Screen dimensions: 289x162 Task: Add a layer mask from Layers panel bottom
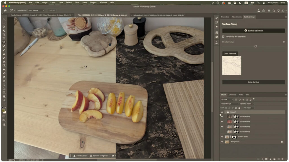[266, 159]
